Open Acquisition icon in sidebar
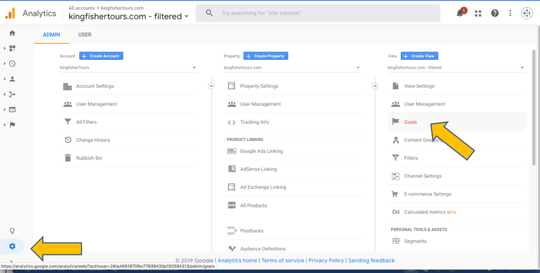 [x=12, y=94]
